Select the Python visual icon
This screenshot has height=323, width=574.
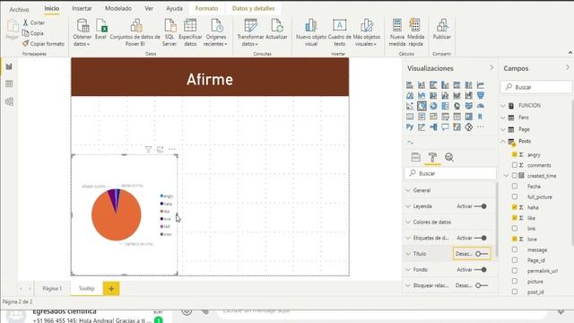(410, 127)
